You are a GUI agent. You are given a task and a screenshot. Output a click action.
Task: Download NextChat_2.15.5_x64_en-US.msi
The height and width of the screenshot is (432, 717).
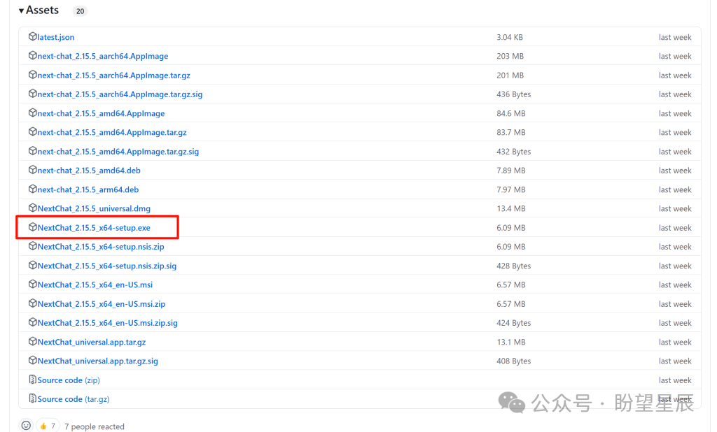coord(95,285)
